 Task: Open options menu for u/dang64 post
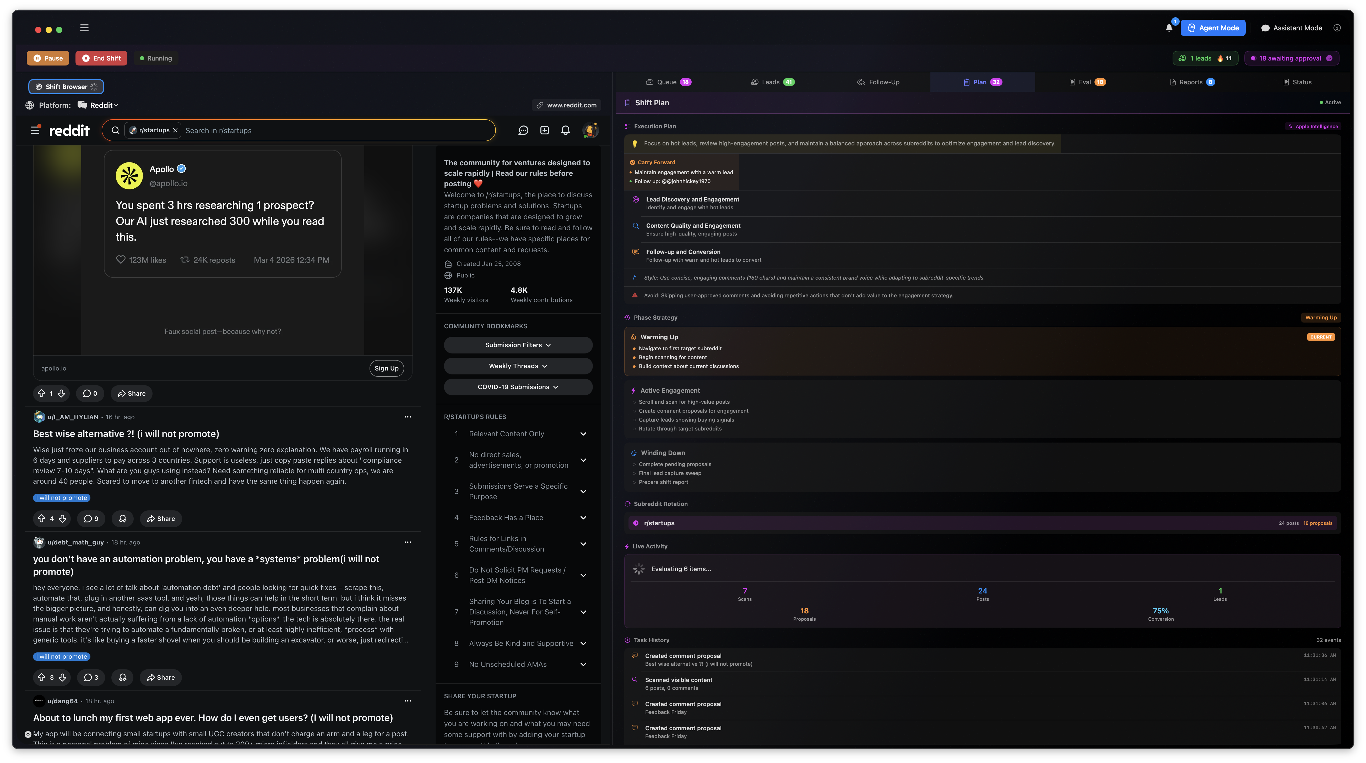tap(408, 701)
